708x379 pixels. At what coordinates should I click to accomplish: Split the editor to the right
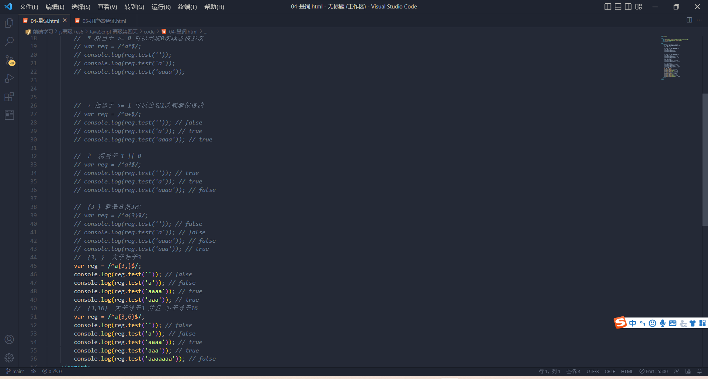689,20
